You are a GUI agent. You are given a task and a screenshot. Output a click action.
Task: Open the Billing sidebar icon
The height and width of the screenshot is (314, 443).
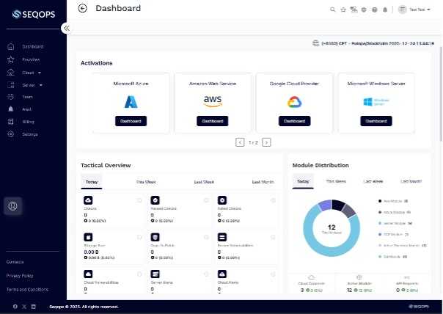pyautogui.click(x=11, y=122)
